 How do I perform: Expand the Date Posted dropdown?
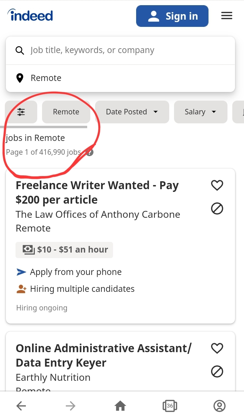coord(132,112)
